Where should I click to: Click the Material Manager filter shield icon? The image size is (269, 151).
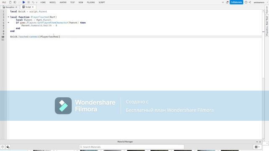click(3, 147)
